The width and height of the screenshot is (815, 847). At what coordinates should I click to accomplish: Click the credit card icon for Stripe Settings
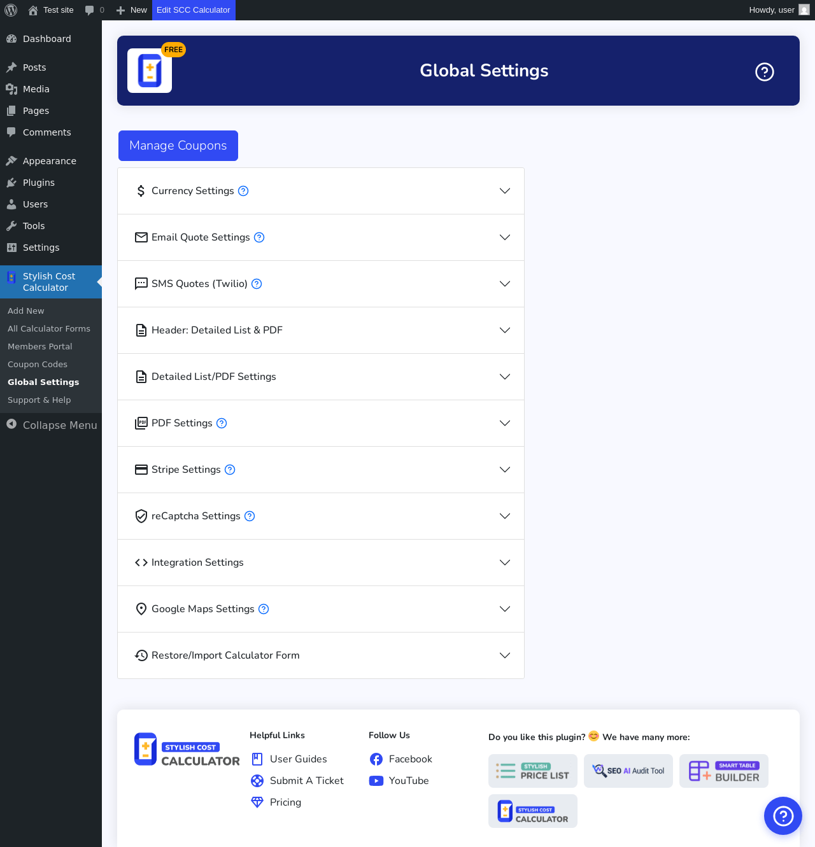tap(141, 470)
